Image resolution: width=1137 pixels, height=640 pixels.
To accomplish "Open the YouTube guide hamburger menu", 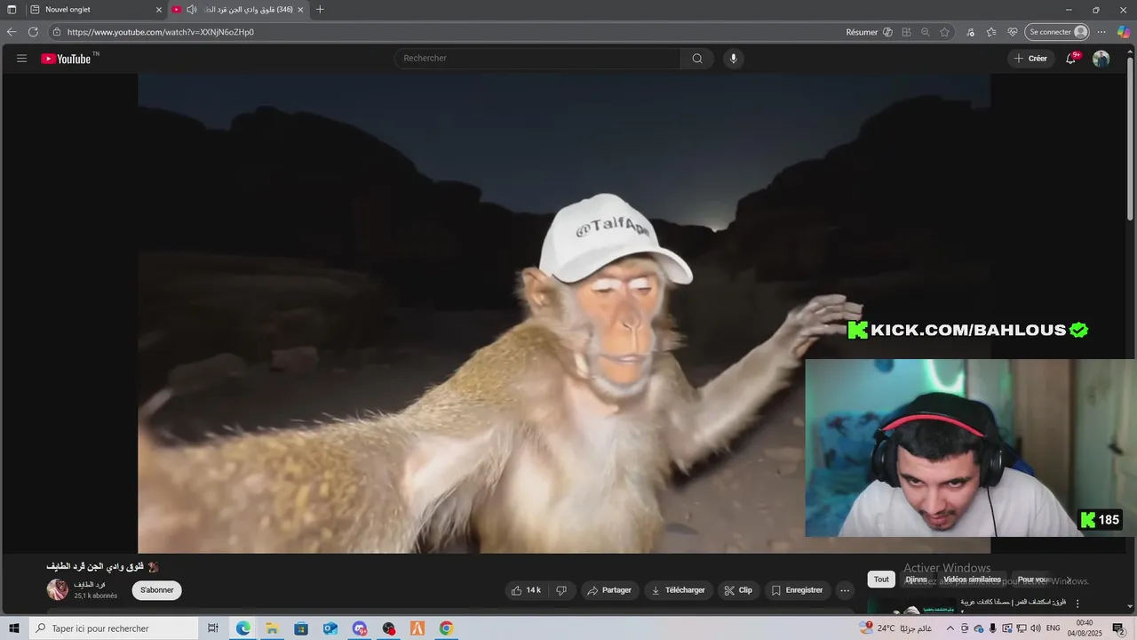I will [x=21, y=59].
